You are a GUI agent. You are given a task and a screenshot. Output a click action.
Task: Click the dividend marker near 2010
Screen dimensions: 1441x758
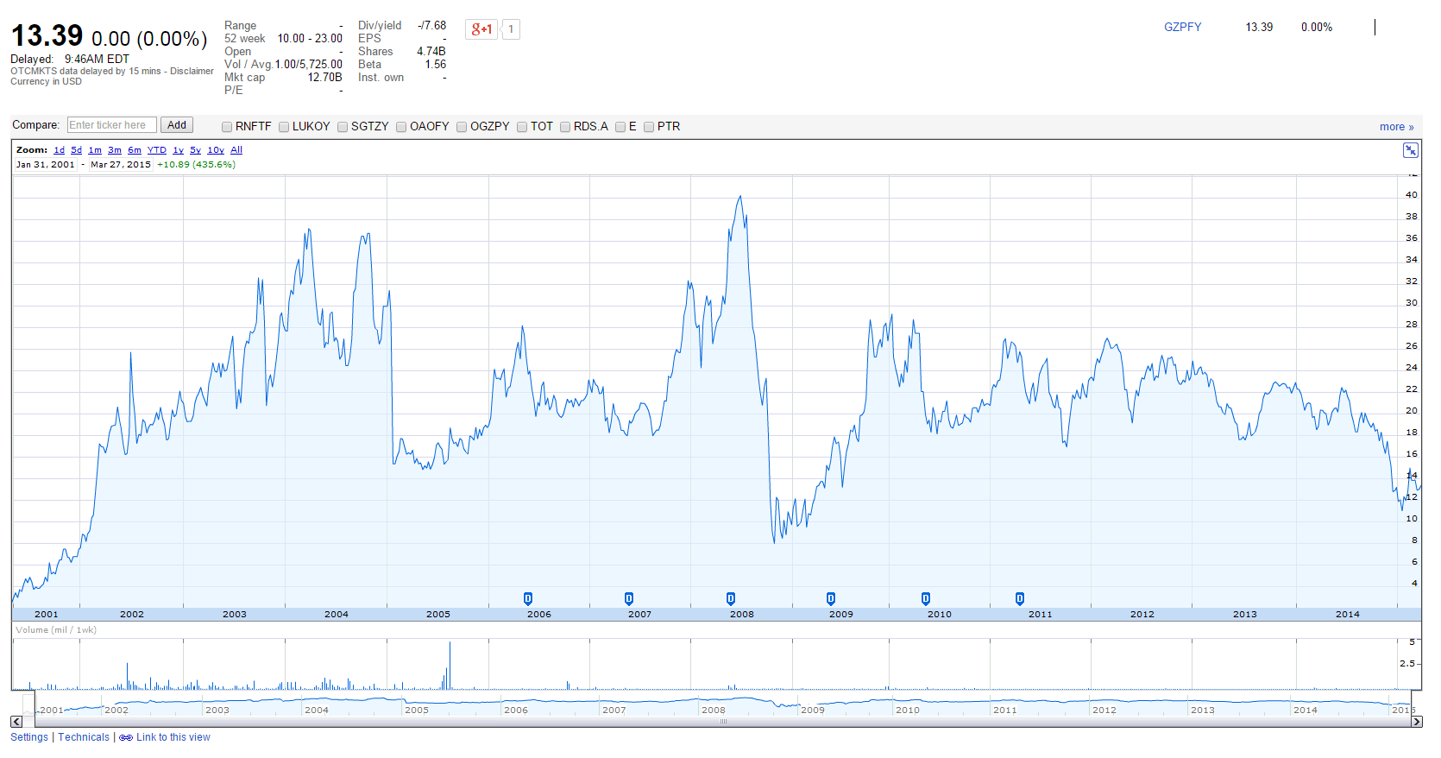tap(926, 598)
